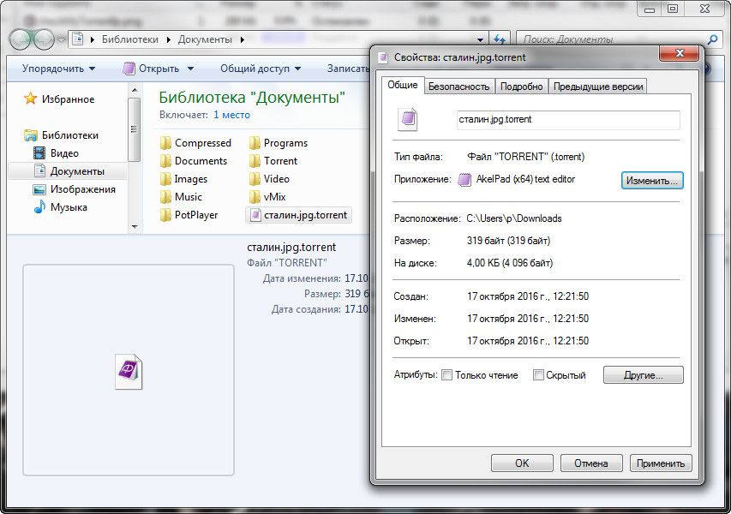This screenshot has width=731, height=514.
Task: Click OK in the Properties dialog
Action: click(522, 463)
